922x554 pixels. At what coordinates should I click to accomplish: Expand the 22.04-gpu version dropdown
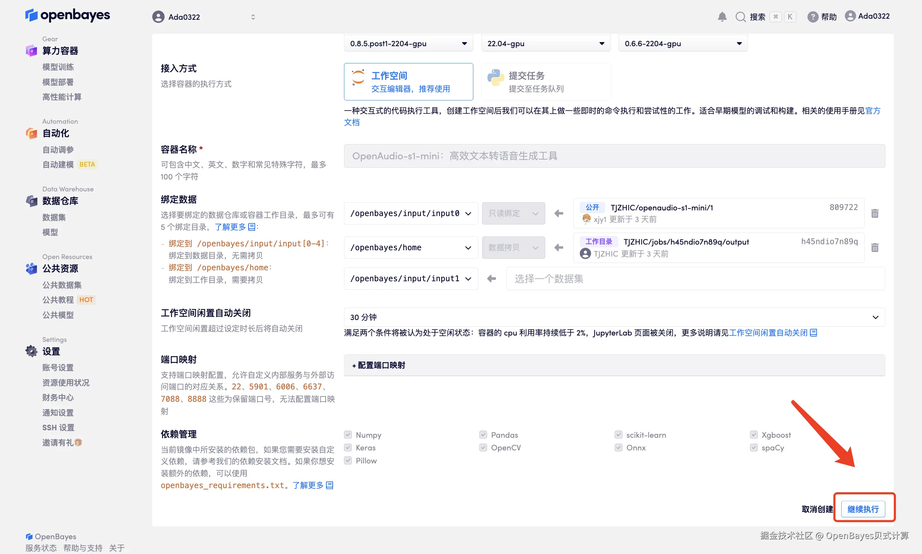(545, 44)
